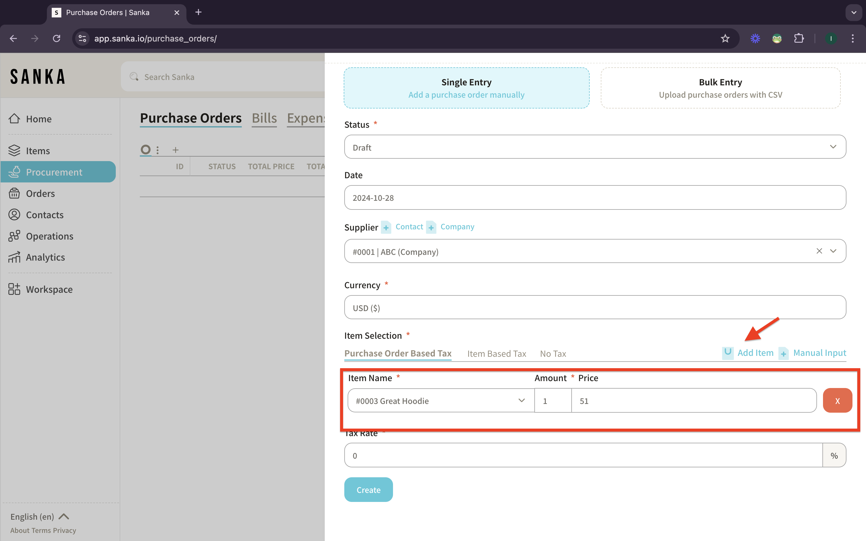Open Items from the sidebar

tap(38, 151)
